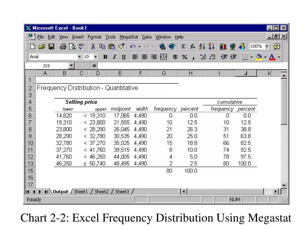Viewport: 307px width, 230px height.
Task: Run the Spelling check icon
Action: 82,46
